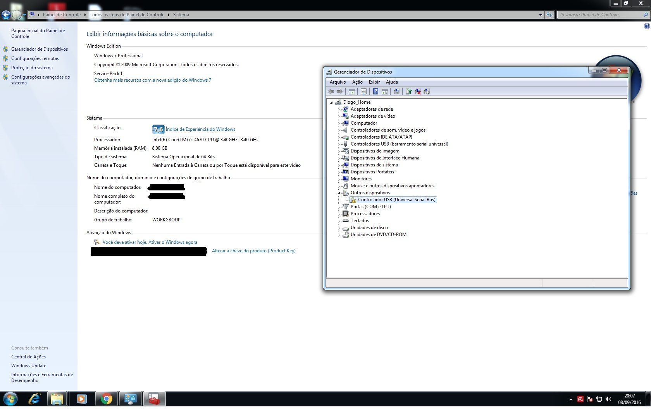This screenshot has width=651, height=411.
Task: Click the Control Panel back navigation button
Action: 6,15
